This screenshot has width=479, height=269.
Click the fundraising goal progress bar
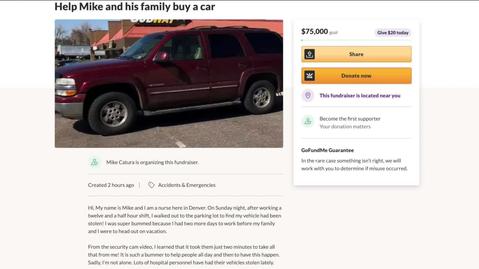(356, 40)
